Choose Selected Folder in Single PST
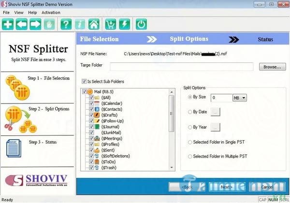Viewport: 290px width, 203px height. tap(190, 142)
